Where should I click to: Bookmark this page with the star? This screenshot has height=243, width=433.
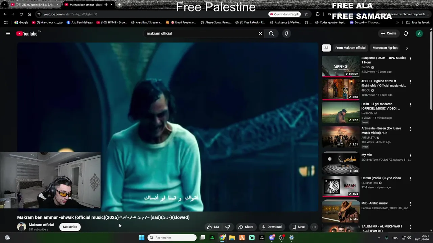306,14
